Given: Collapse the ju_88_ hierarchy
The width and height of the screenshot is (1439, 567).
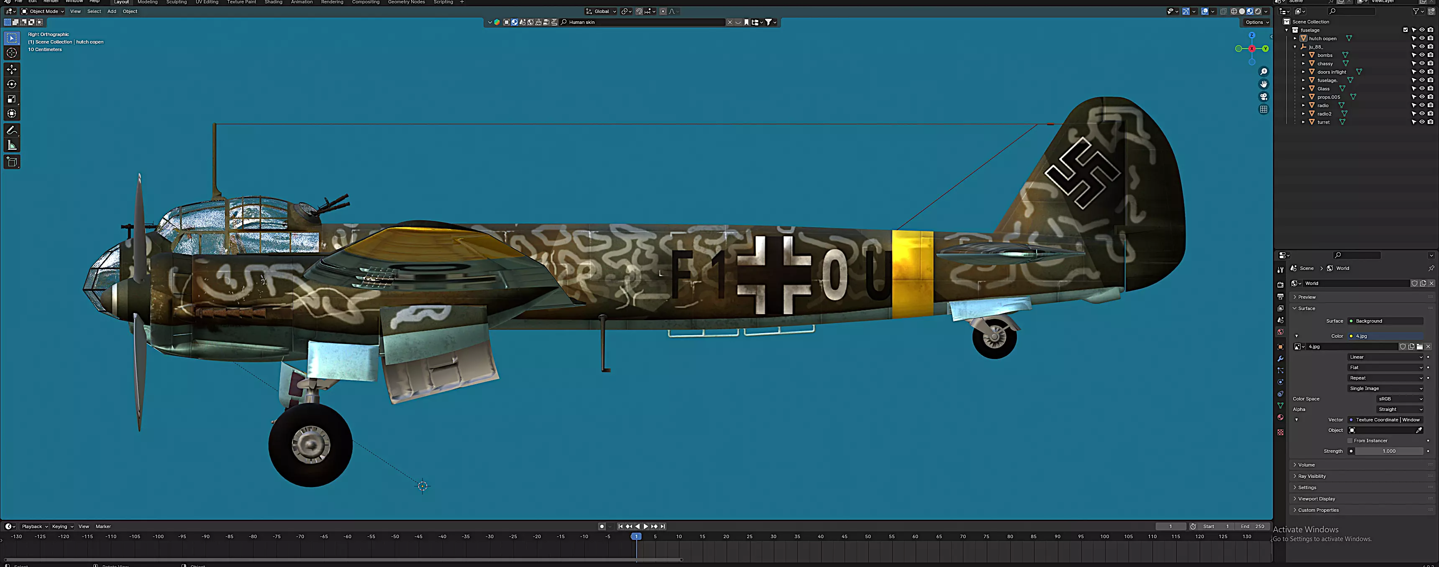Looking at the screenshot, I should [x=1296, y=47].
